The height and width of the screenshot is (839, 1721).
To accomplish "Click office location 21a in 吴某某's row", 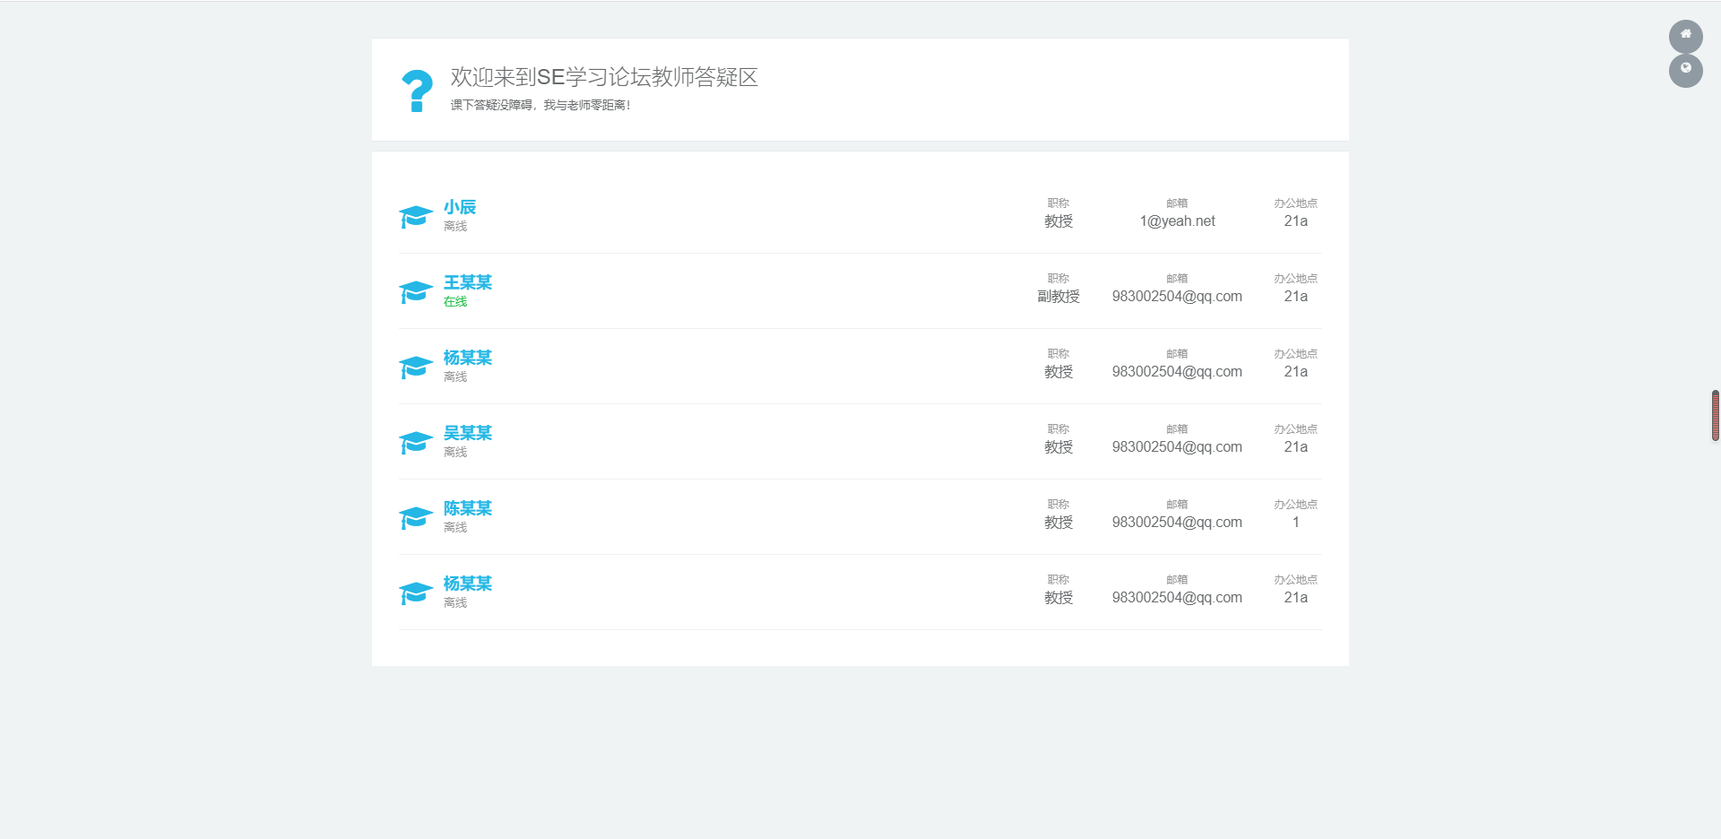I will tap(1295, 447).
